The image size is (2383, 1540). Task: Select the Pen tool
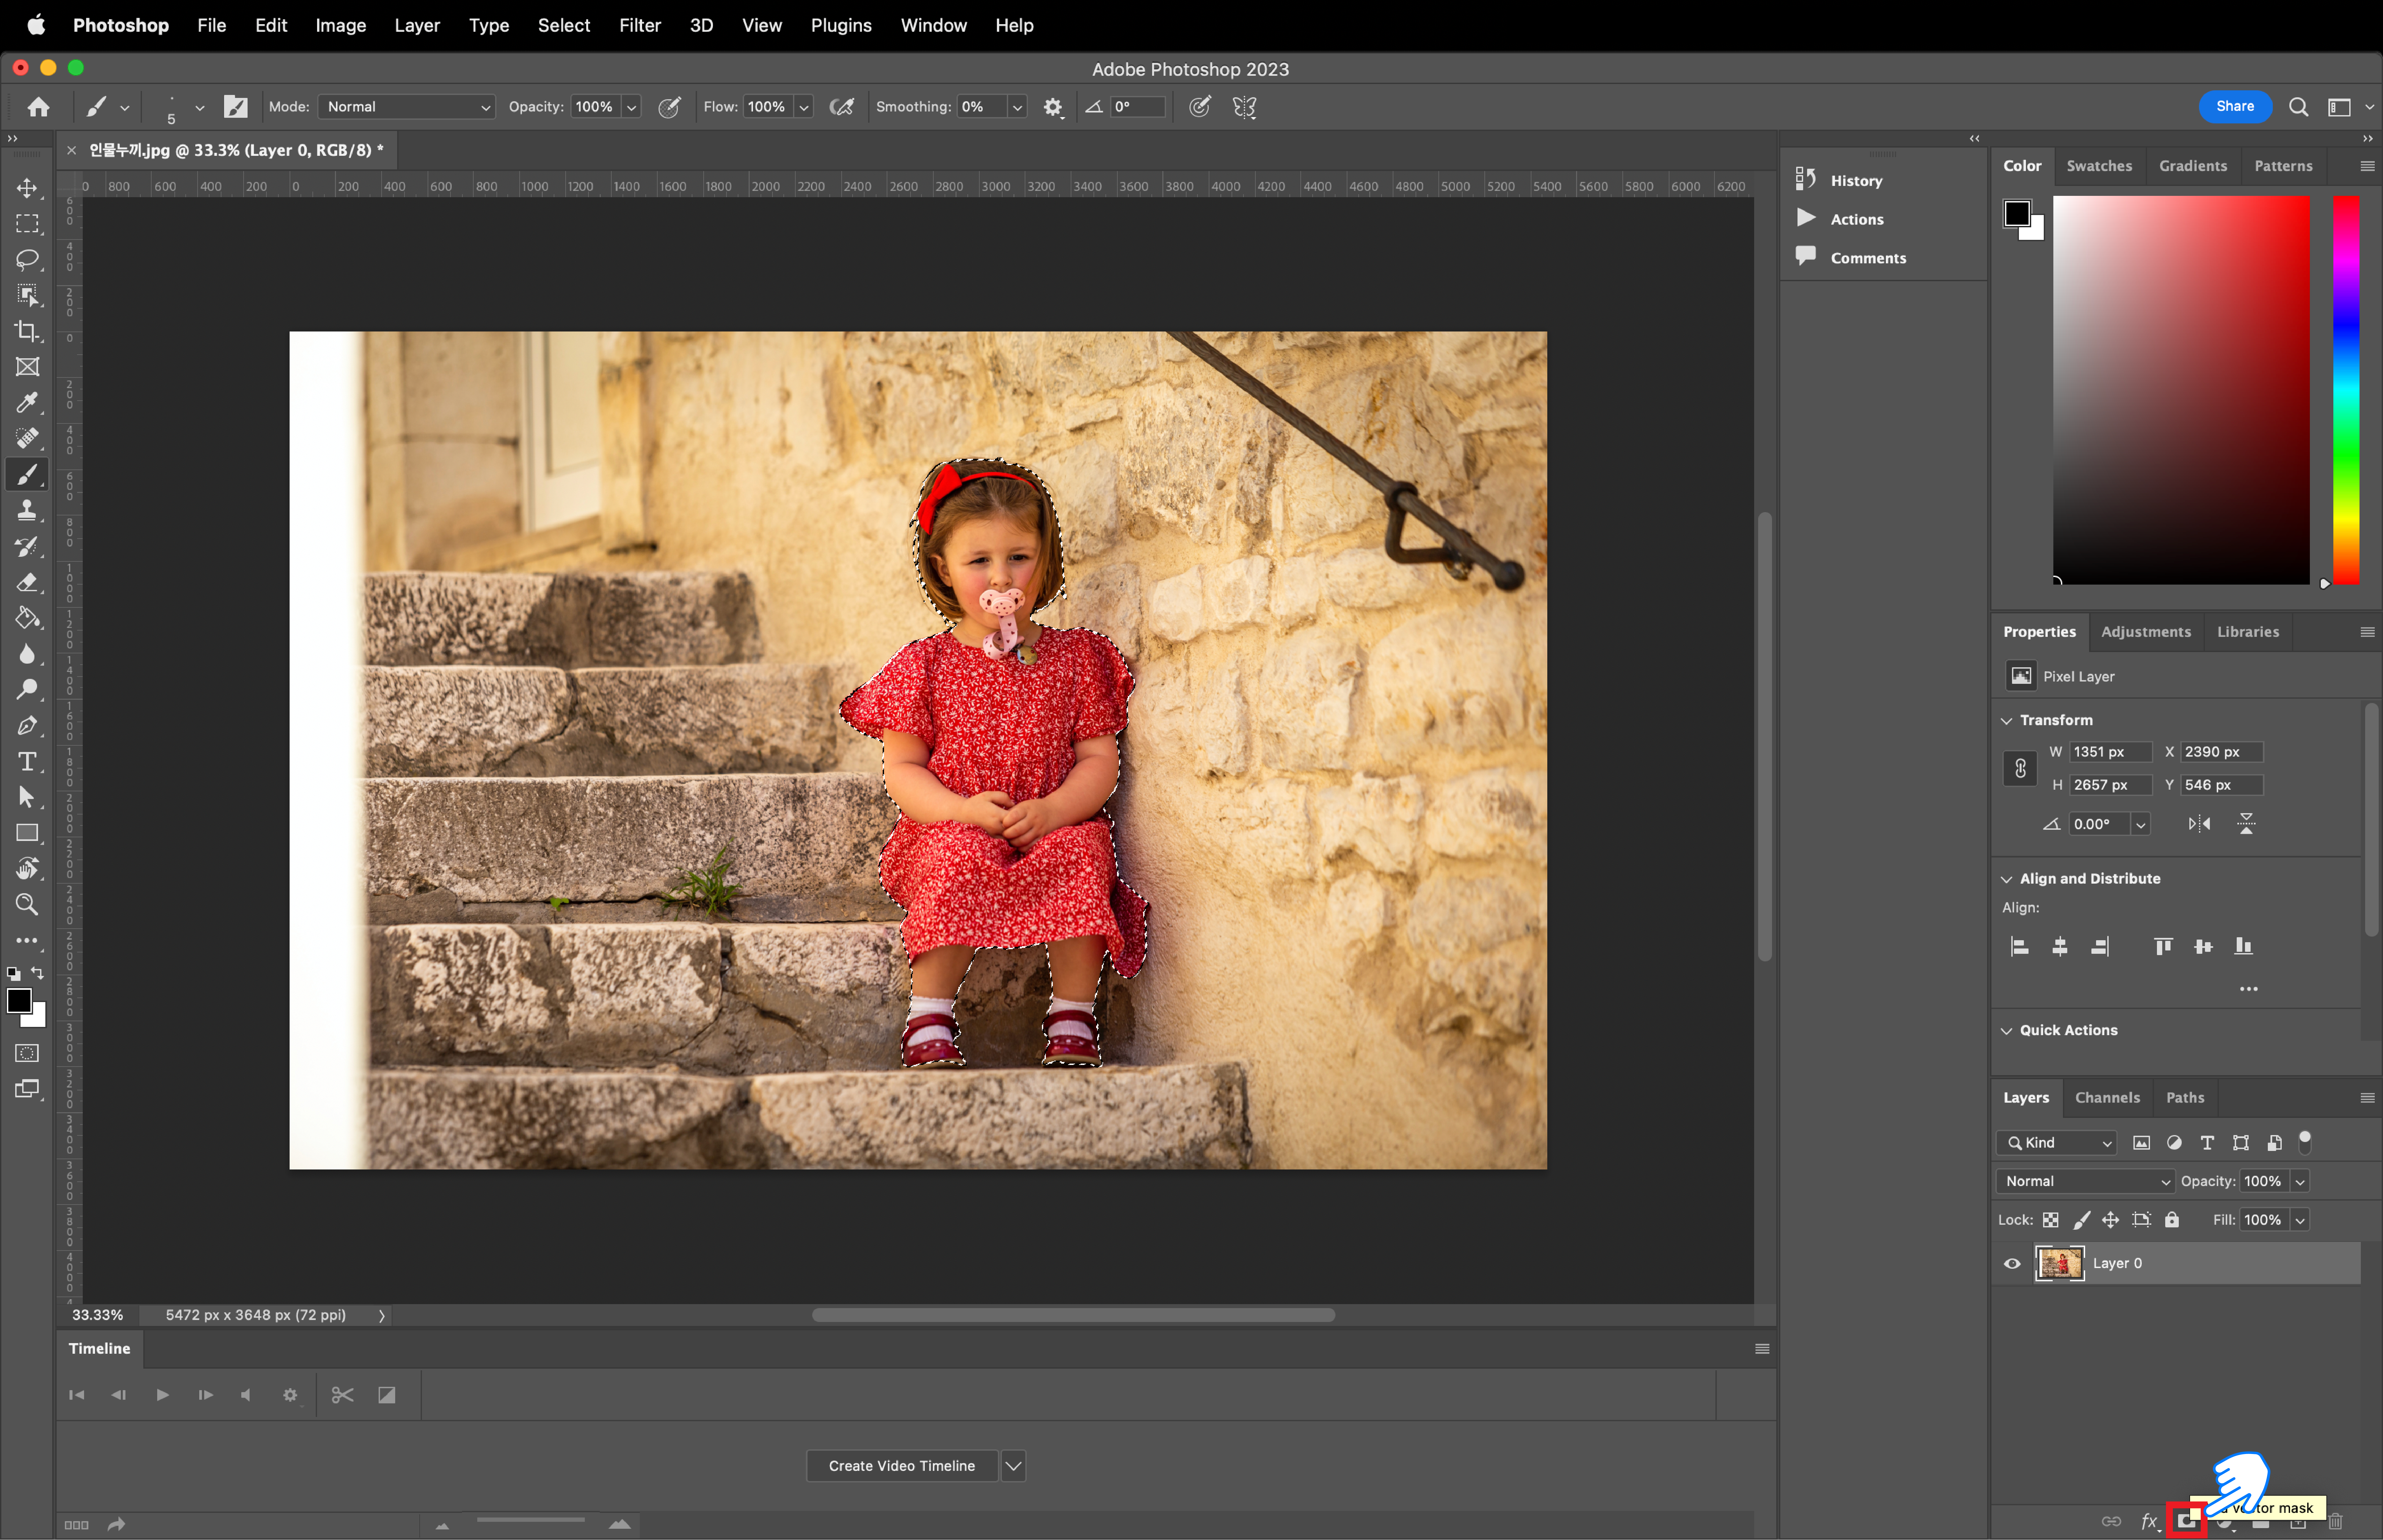27,726
